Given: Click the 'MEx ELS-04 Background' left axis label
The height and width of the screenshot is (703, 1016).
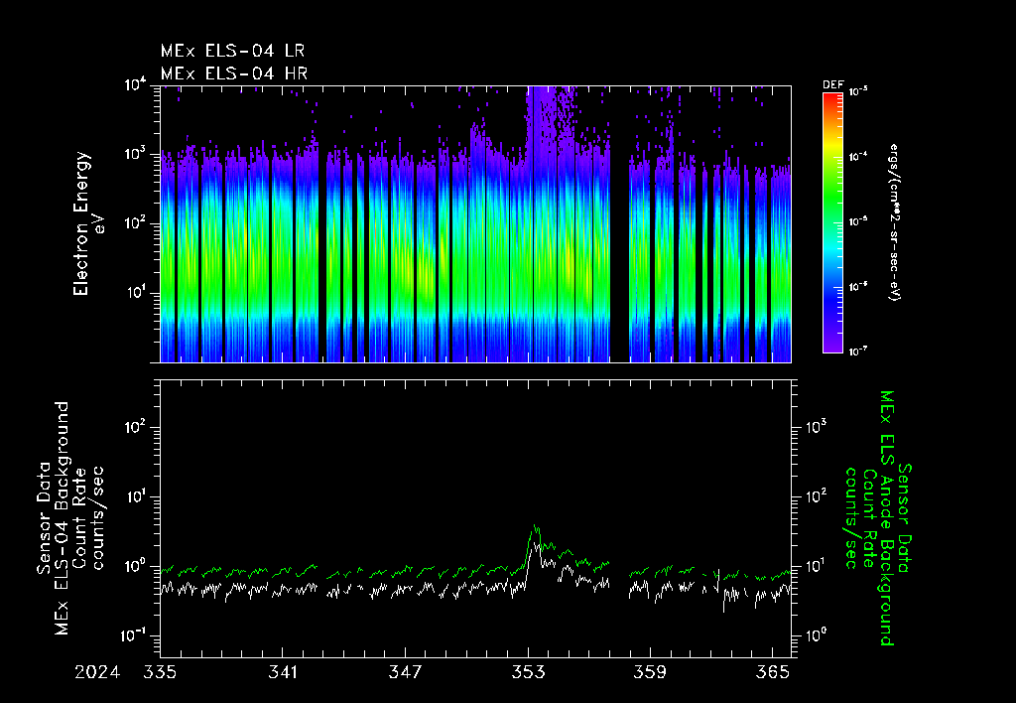Looking at the screenshot, I should click(x=62, y=517).
